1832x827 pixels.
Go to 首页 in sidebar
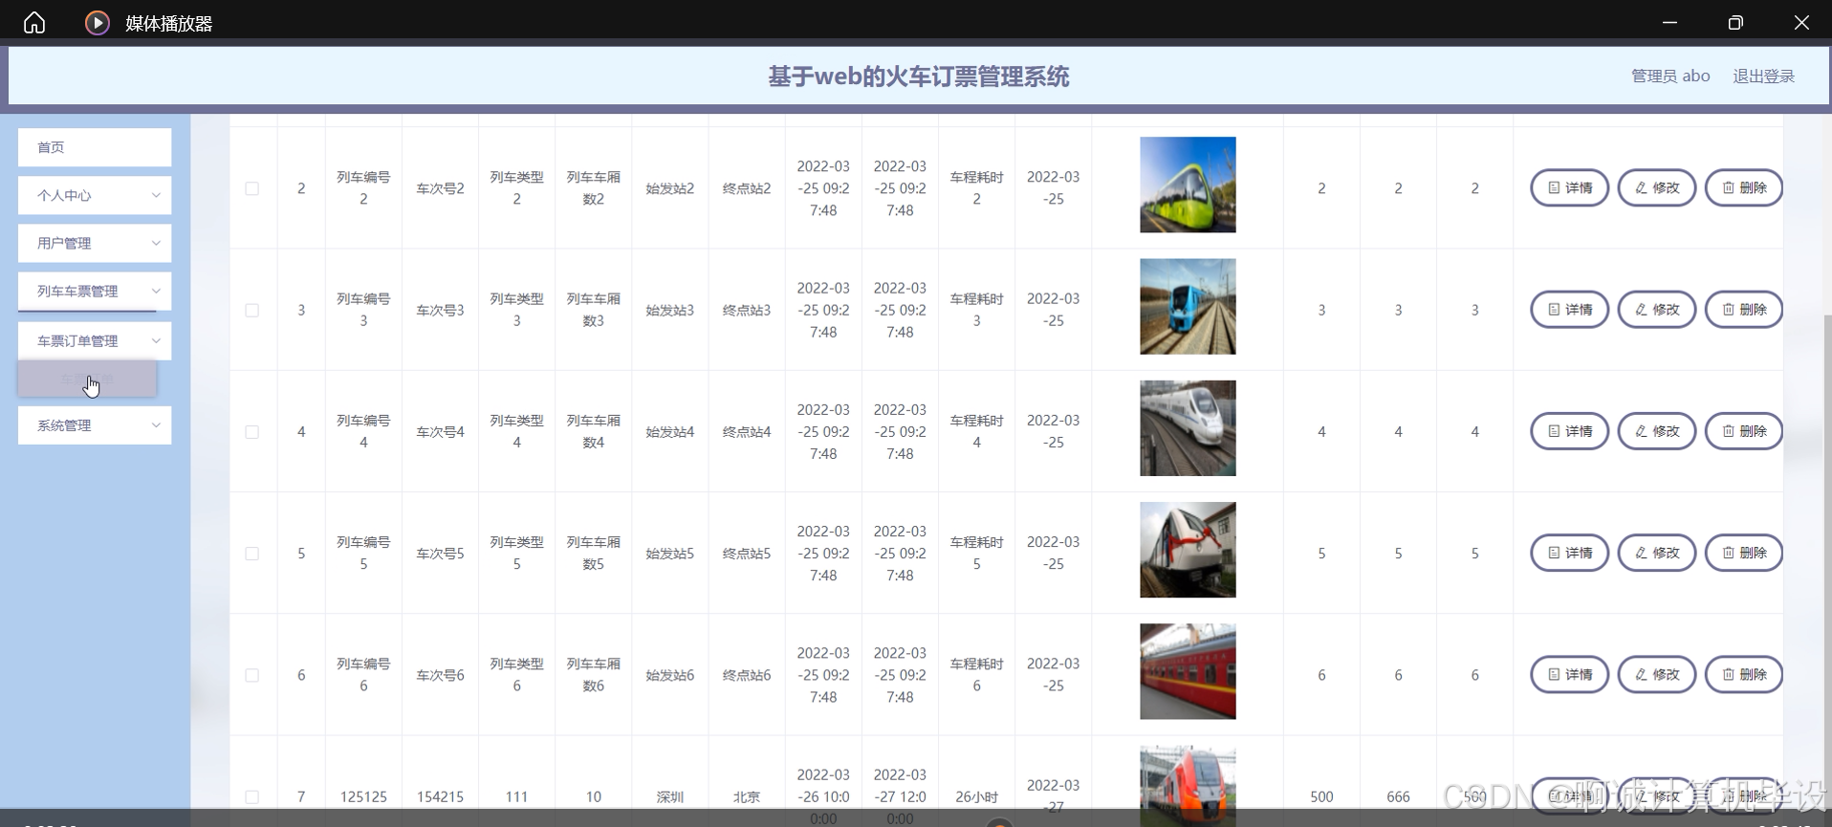point(95,147)
